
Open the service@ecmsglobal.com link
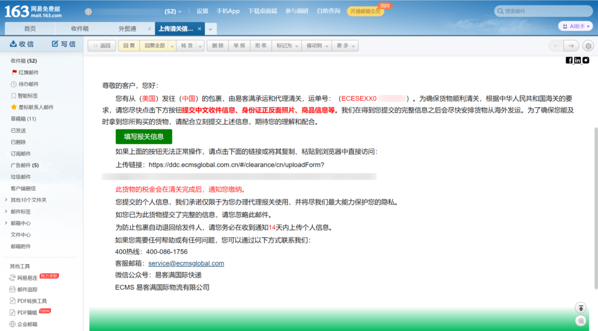coord(186,263)
